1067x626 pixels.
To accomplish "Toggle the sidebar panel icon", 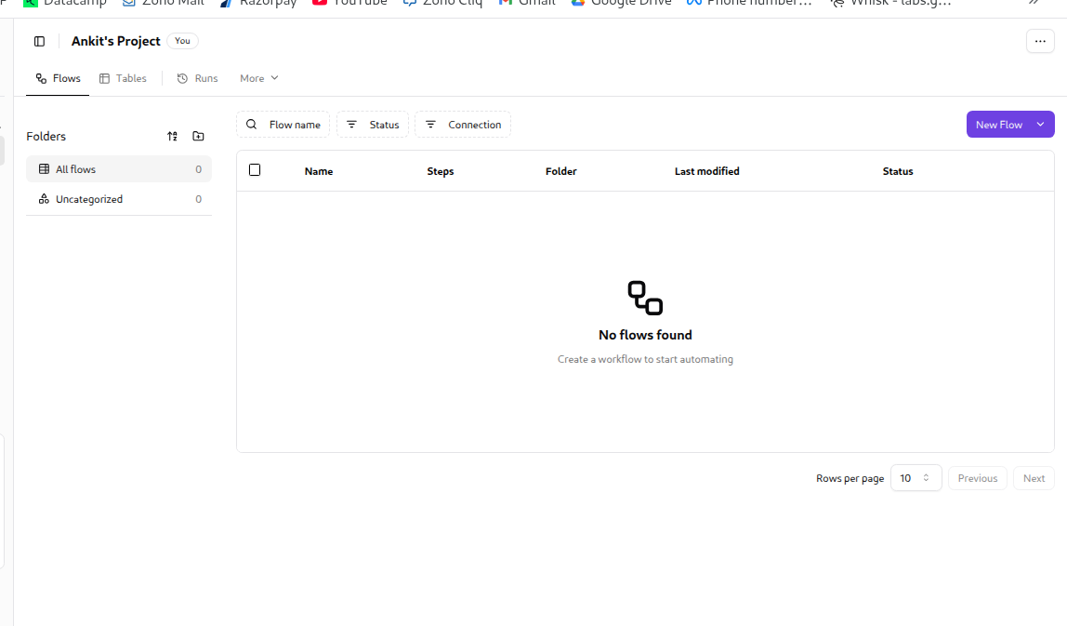I will coord(39,41).
